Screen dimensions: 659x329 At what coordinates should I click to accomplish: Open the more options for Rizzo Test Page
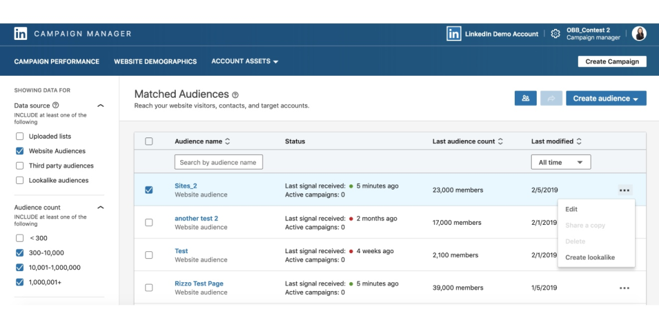tap(624, 288)
